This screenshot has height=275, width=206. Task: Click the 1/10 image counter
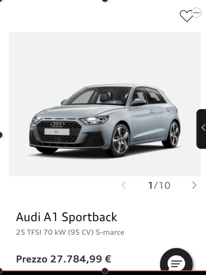[159, 185]
